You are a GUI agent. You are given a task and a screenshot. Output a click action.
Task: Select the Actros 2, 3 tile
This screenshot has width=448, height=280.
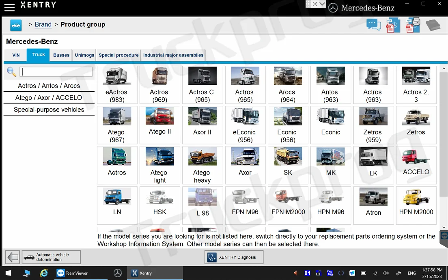pos(416,85)
